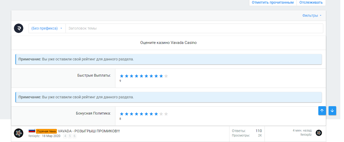
Task: Click the Горячая тема label
Action: tap(46, 131)
